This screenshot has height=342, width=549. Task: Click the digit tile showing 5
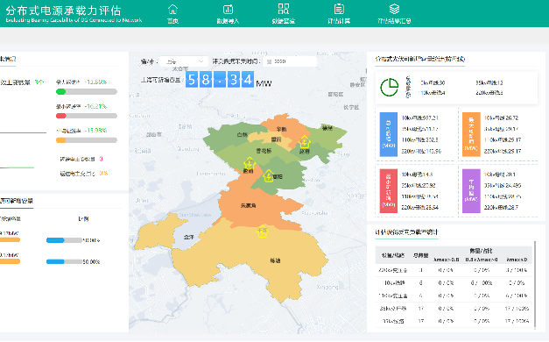192,80
